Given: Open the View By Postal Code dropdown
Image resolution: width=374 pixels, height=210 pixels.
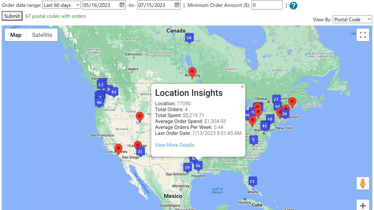Looking at the screenshot, I should [352, 19].
